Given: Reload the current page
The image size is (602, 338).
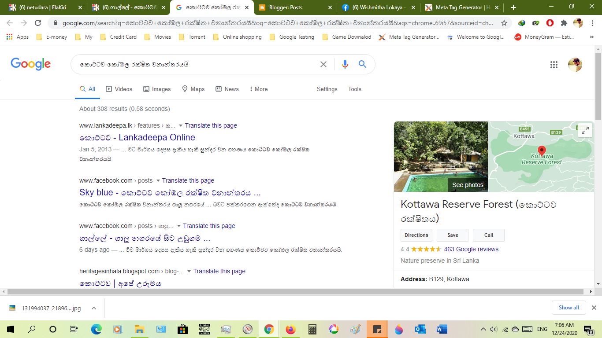Looking at the screenshot, I should pos(38,23).
